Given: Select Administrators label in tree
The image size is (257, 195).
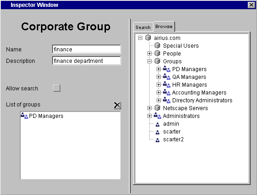Looking at the screenshot, I should (x=181, y=116).
